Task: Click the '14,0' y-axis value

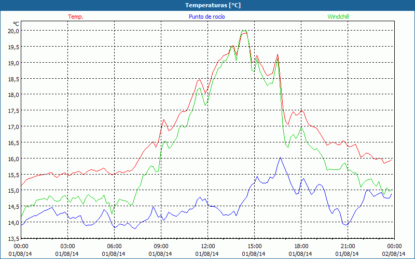Action: tap(14, 223)
